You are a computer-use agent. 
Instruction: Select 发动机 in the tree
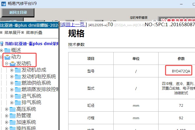(24, 63)
